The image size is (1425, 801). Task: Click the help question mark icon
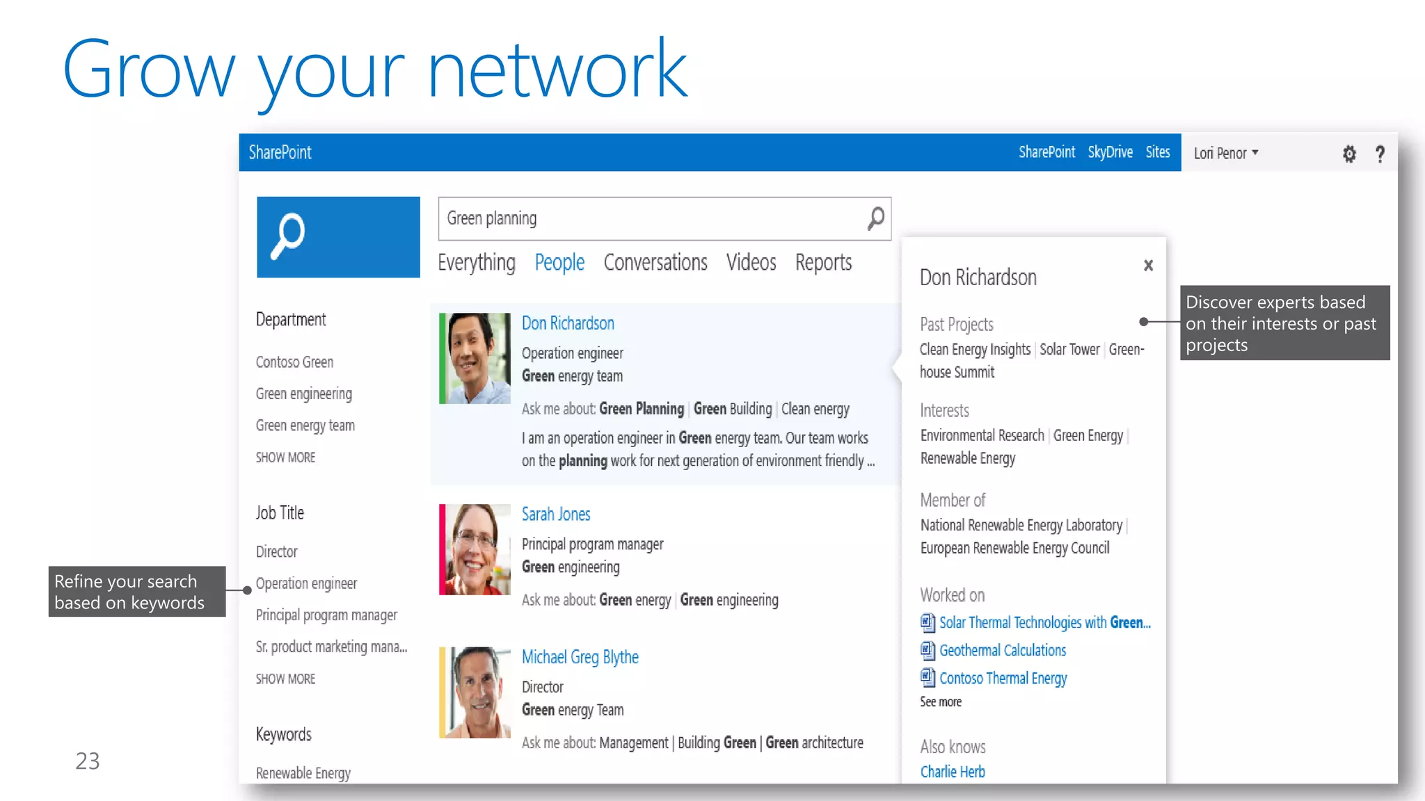click(1380, 154)
